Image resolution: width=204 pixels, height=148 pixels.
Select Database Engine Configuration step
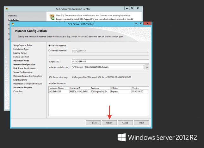point(28,76)
